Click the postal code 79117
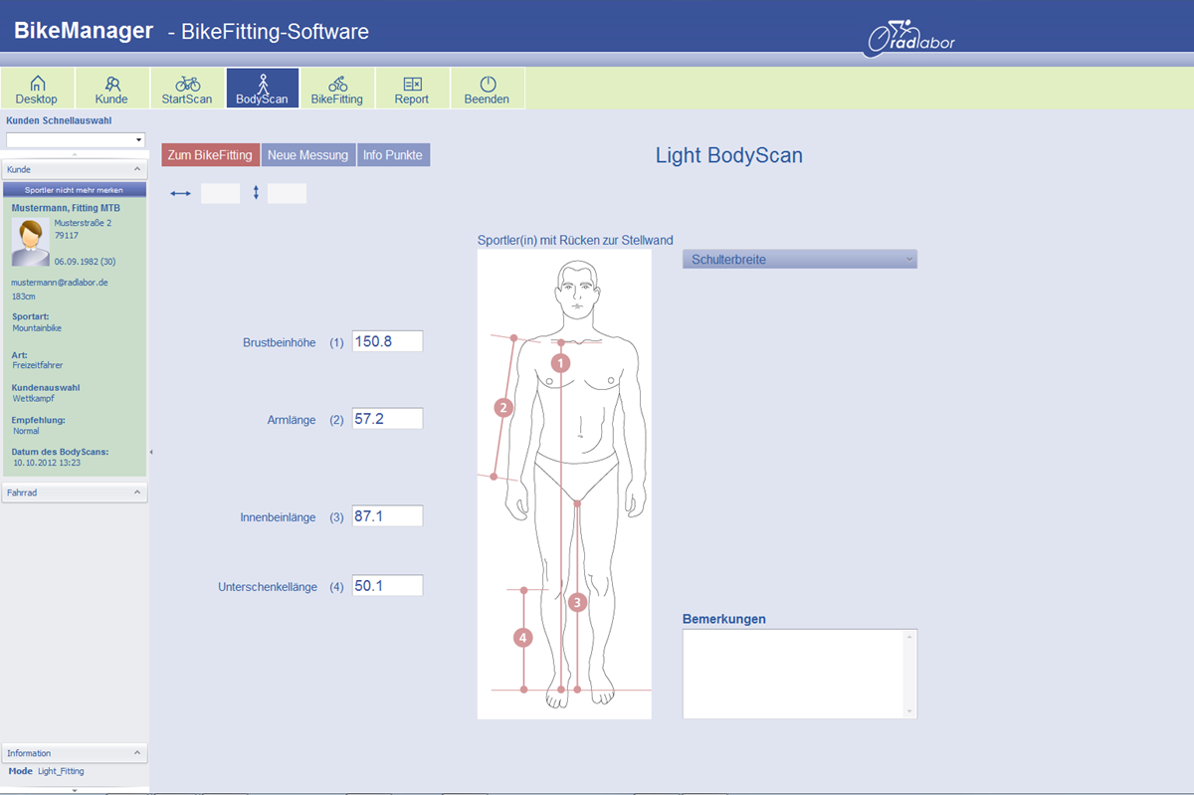Screen dimensions: 1194x795 pos(66,236)
